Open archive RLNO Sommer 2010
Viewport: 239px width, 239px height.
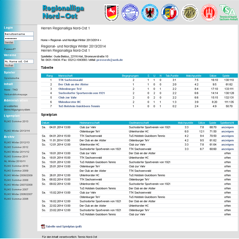[16, 166]
